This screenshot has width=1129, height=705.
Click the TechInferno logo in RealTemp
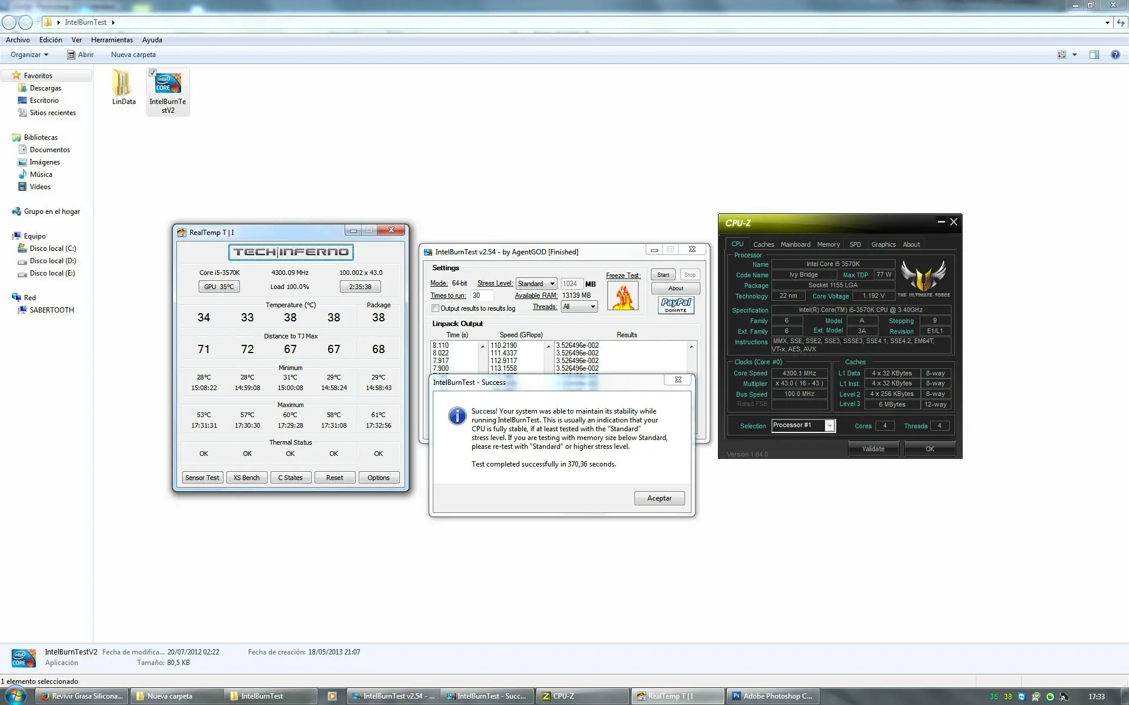291,252
